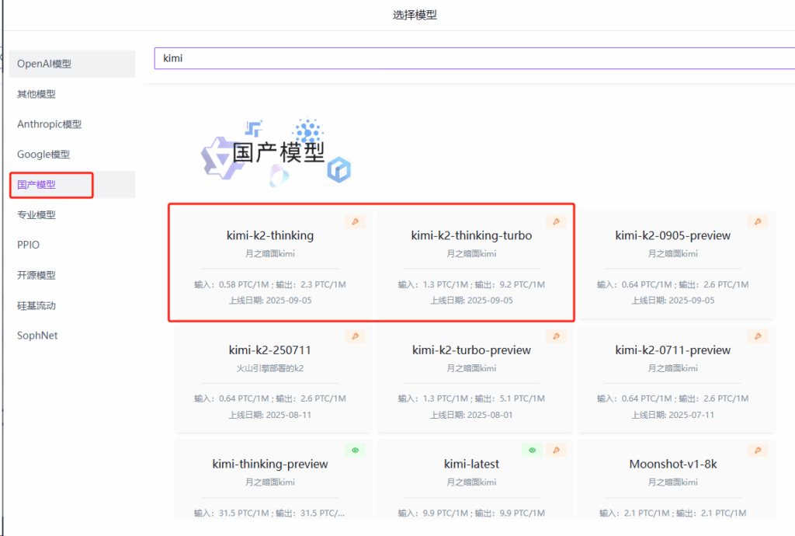Viewport: 795px width, 536px height.
Task: Click the key icon on kimi-k2-thinking-turbo card
Action: point(556,221)
